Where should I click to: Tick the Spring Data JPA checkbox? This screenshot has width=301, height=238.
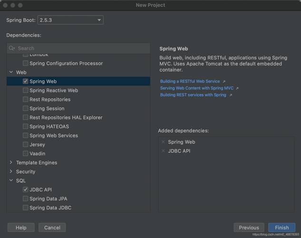(26, 198)
